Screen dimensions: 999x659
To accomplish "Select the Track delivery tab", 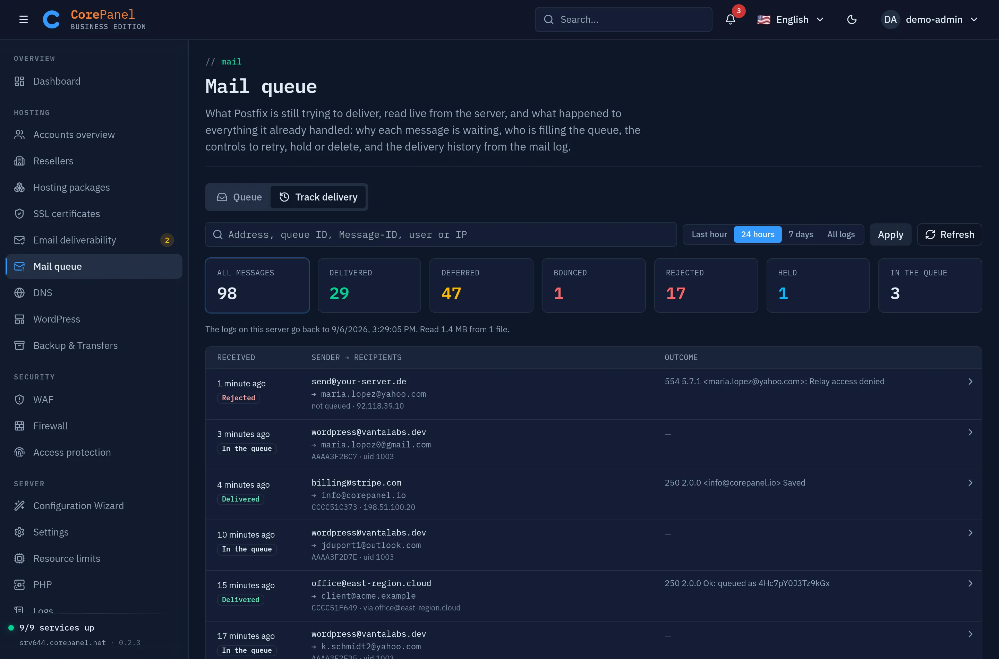I will pos(318,197).
